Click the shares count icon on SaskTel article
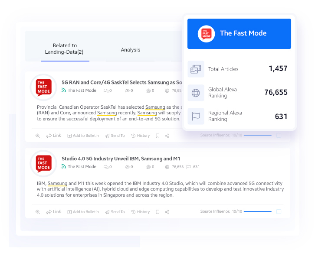The height and width of the screenshot is (256, 315). (148, 91)
